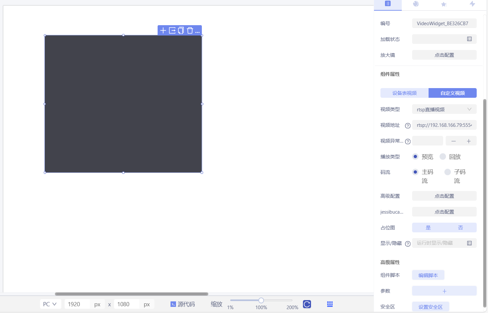Click 点击配置 for jessibuca
Image resolution: width=488 pixels, height=313 pixels.
click(444, 212)
